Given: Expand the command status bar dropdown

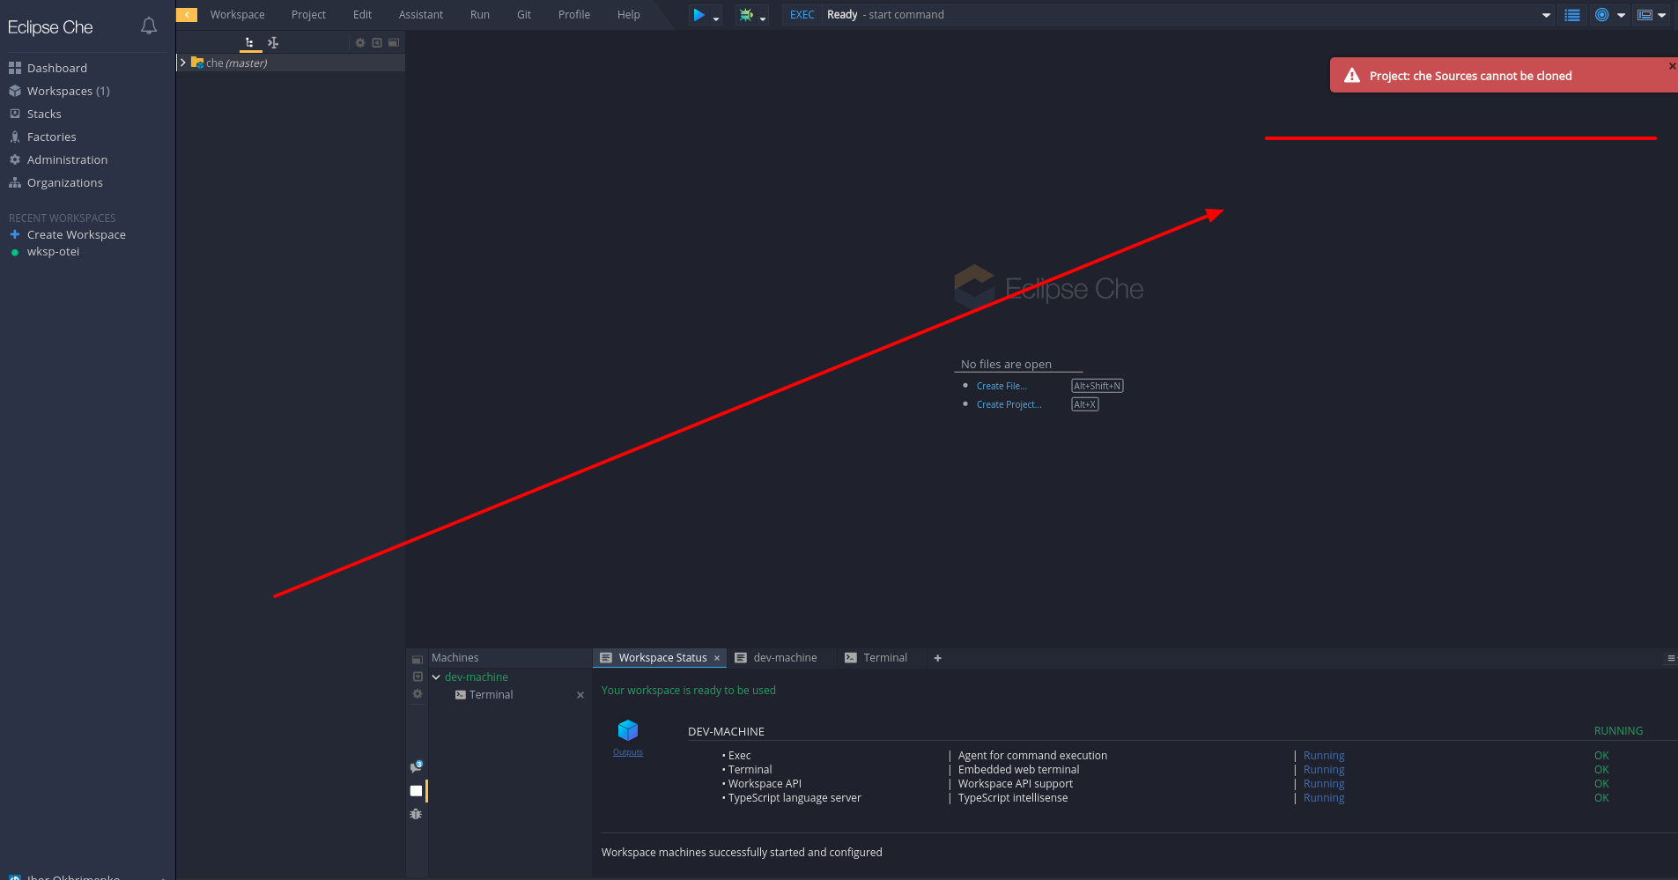Looking at the screenshot, I should coord(1546,15).
